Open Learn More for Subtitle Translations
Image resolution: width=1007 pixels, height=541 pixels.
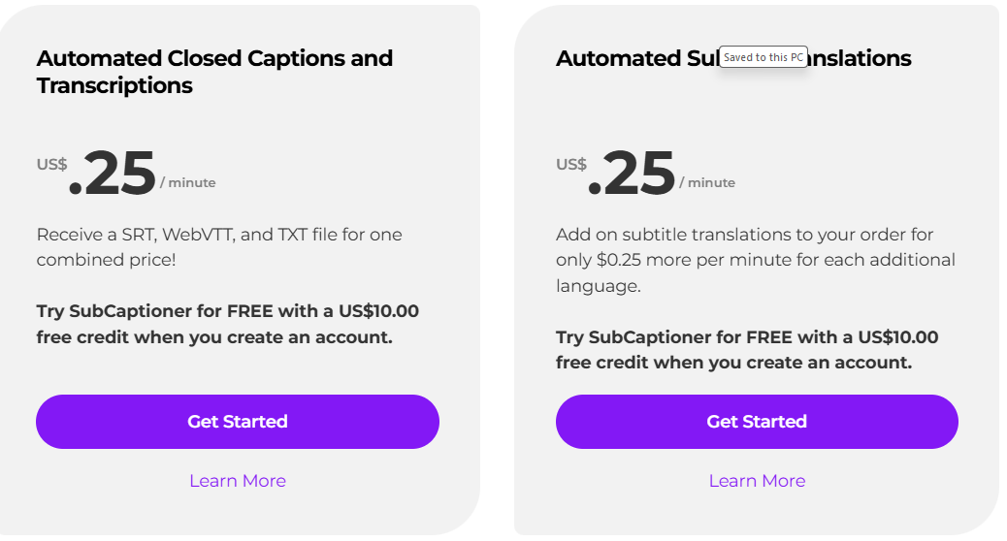click(757, 481)
